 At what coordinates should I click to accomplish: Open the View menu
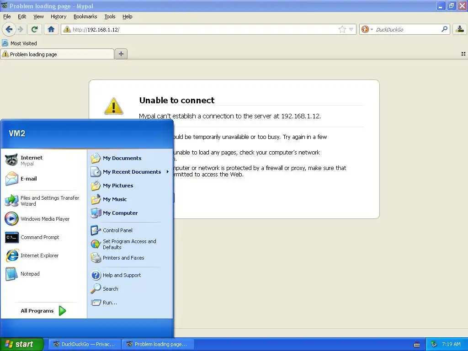38,16
